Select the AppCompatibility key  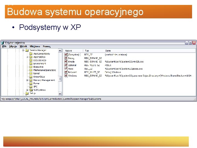point(42,54)
